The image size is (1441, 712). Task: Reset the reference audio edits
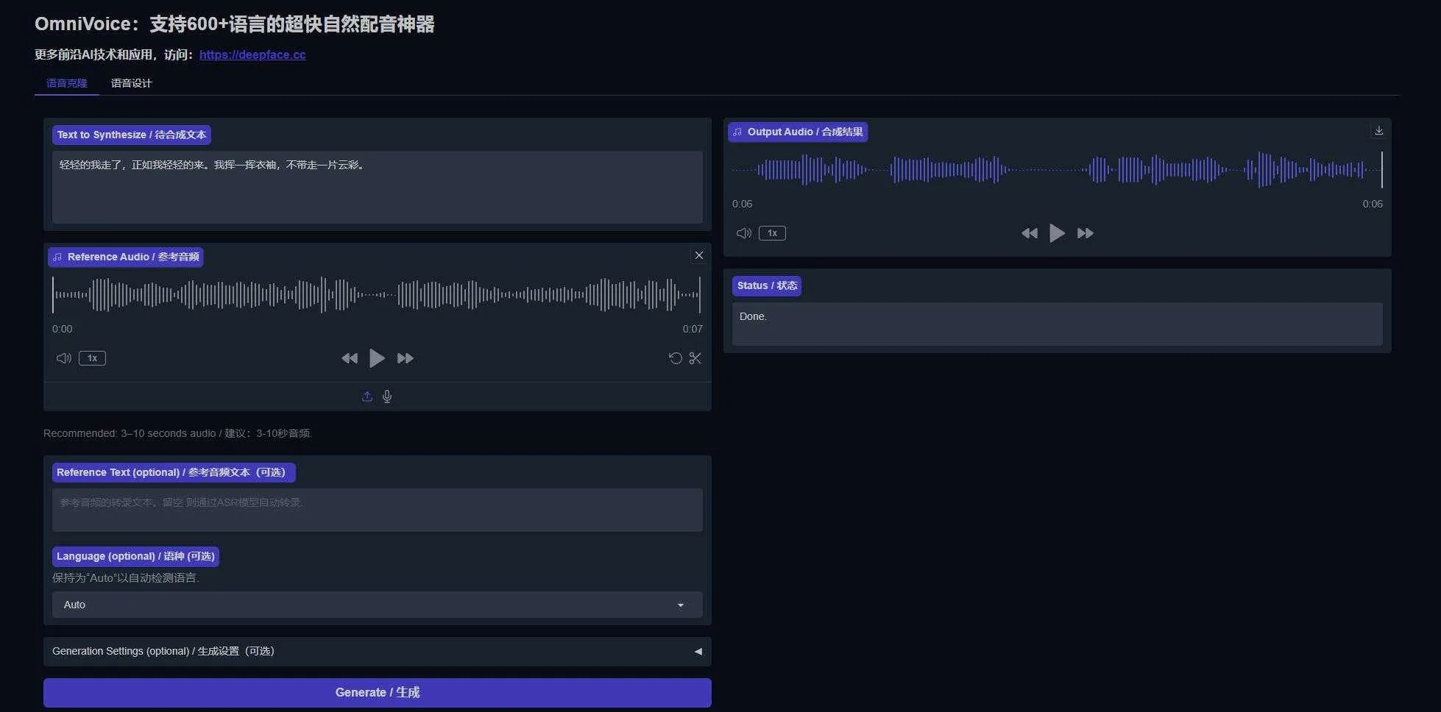(675, 358)
